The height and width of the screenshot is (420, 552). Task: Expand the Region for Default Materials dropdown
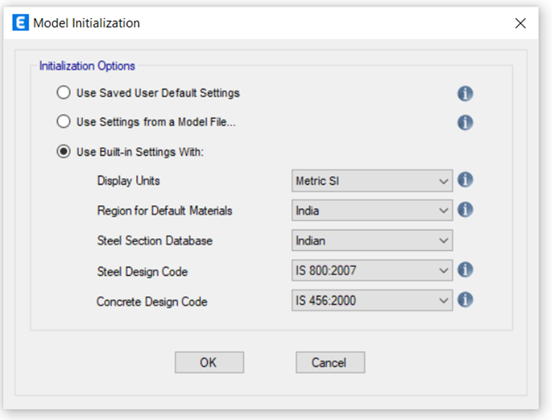(372, 211)
